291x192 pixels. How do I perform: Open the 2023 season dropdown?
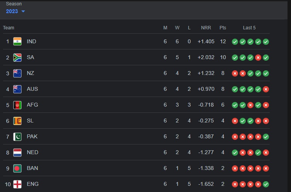coord(15,11)
